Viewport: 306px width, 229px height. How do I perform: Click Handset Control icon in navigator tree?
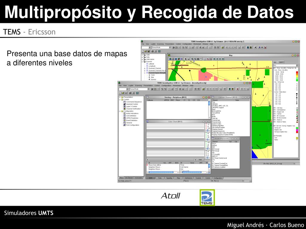(x=125, y=104)
